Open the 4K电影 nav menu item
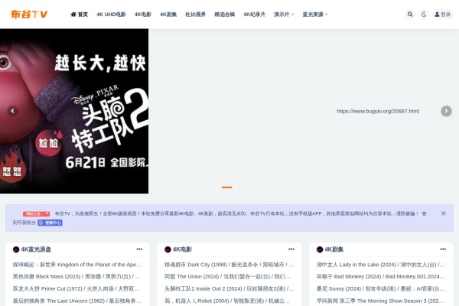Screen dimensions: 459x306 (x=143, y=14)
